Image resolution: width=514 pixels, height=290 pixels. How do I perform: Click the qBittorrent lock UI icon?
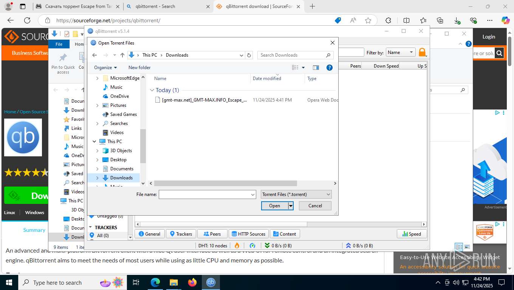point(422,52)
